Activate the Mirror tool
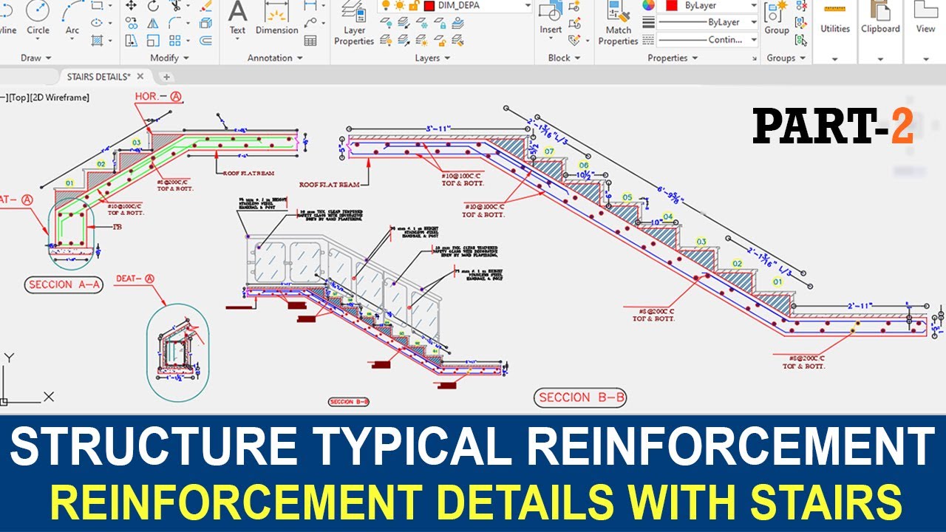 [x=153, y=23]
